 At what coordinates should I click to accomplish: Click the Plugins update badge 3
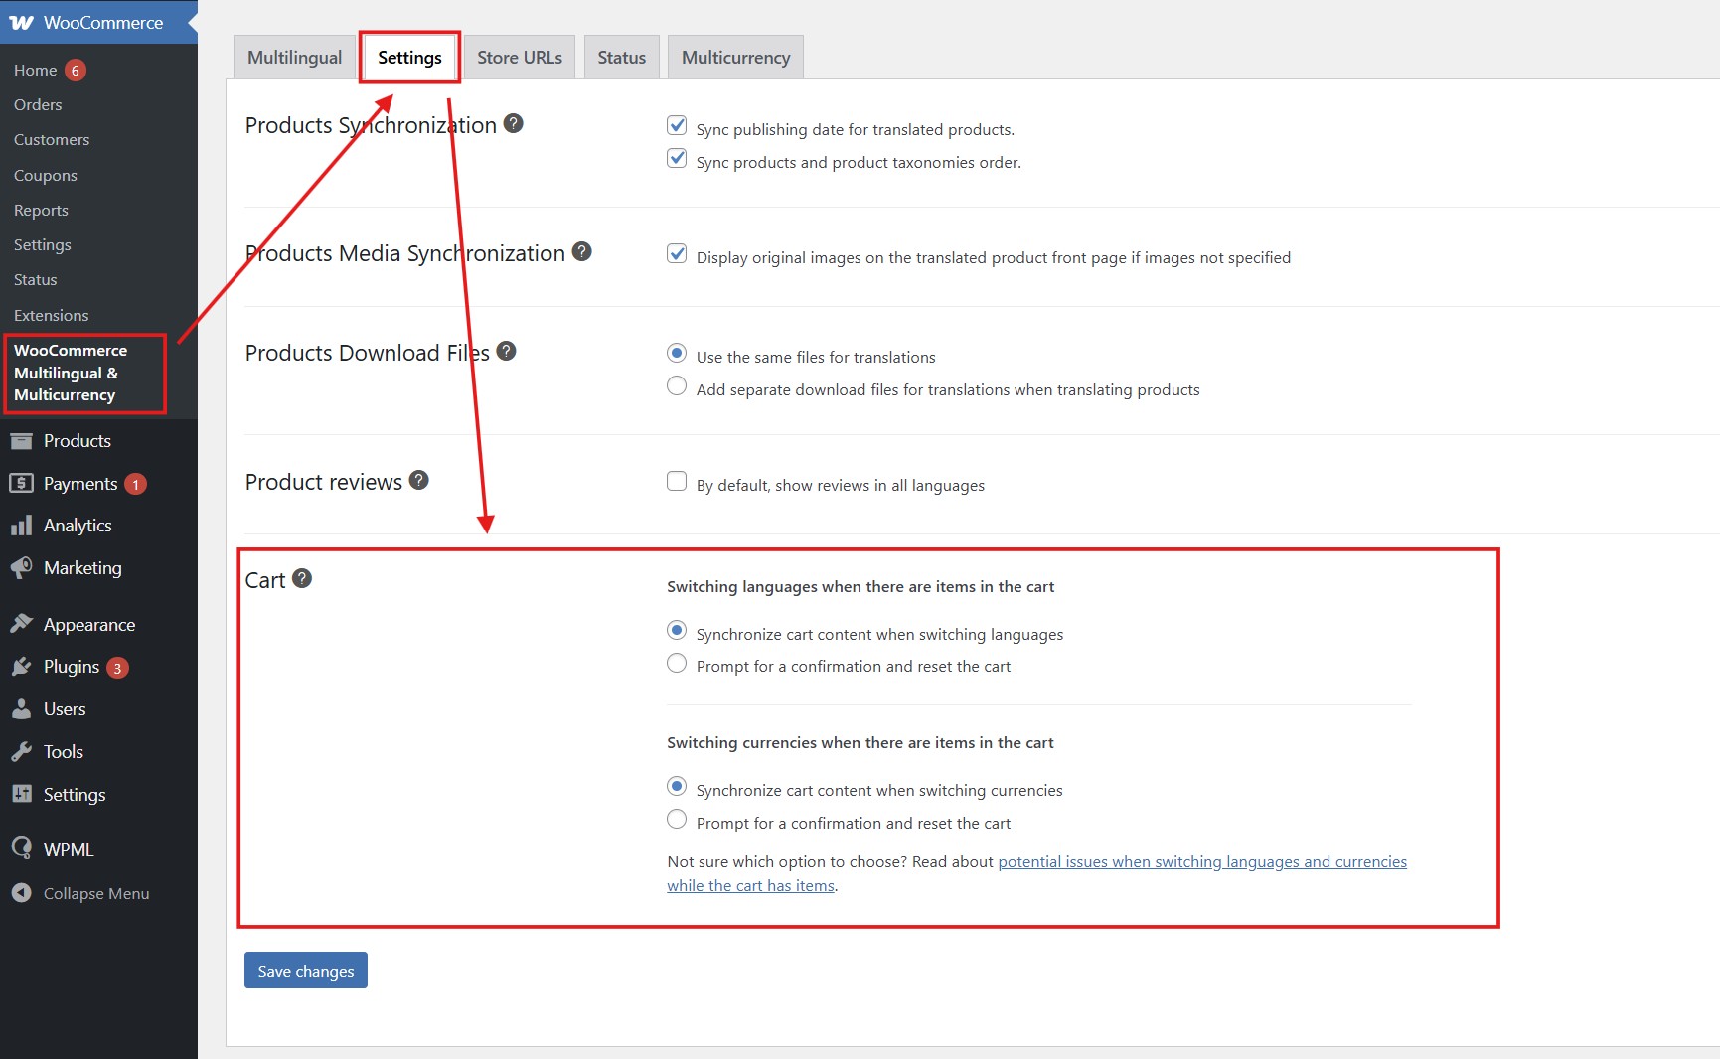pos(117,668)
